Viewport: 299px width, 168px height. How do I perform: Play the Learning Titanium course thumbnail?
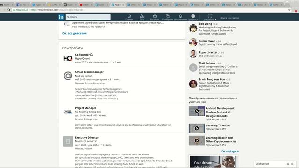(x=197, y=128)
